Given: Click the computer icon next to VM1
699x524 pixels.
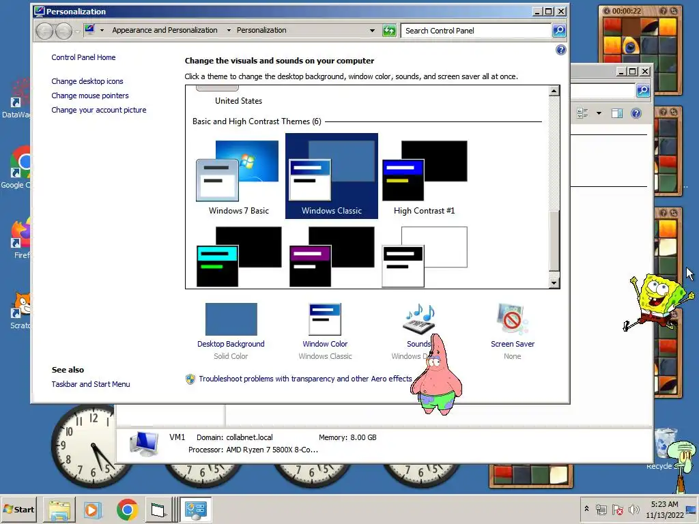Looking at the screenshot, I should (144, 443).
